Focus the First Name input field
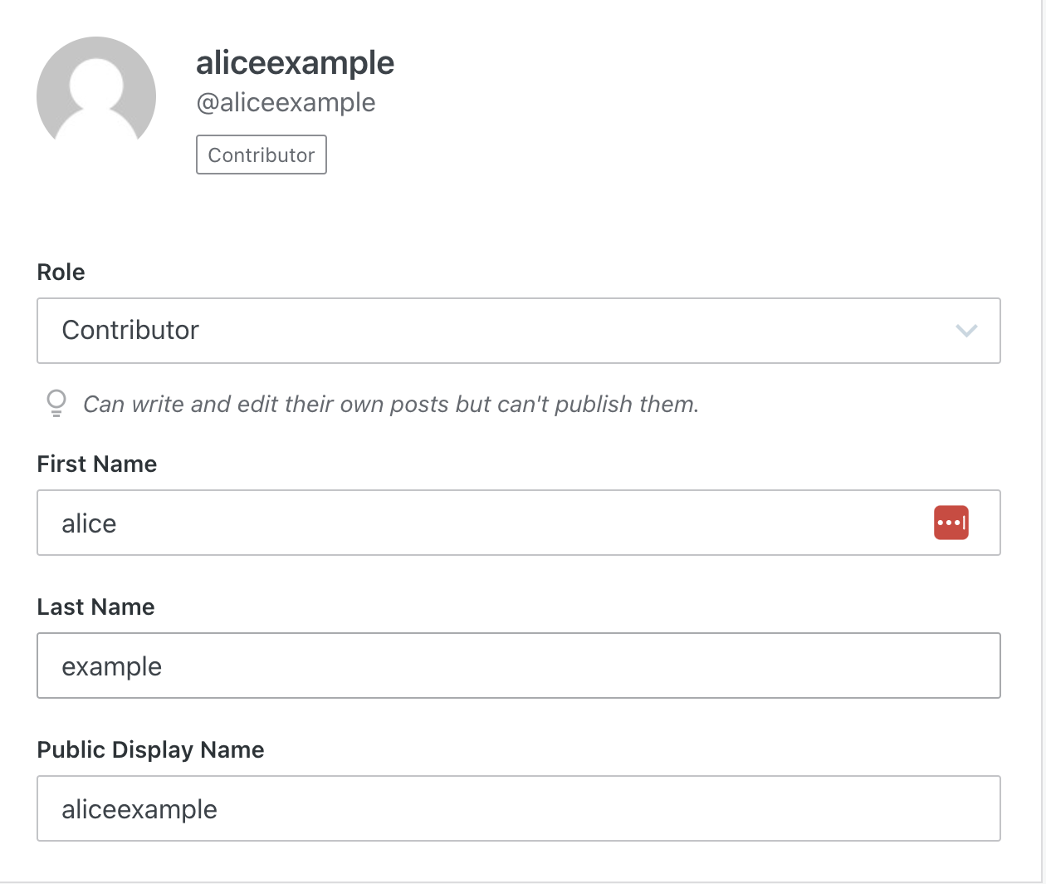Viewport: 1046px width, 884px height. [519, 523]
